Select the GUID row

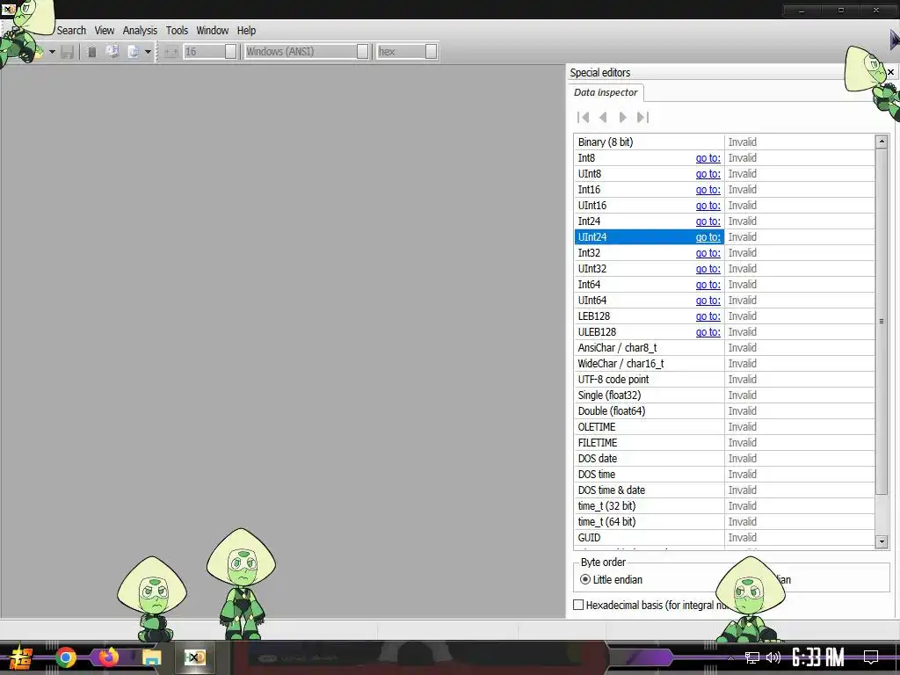pyautogui.click(x=724, y=538)
